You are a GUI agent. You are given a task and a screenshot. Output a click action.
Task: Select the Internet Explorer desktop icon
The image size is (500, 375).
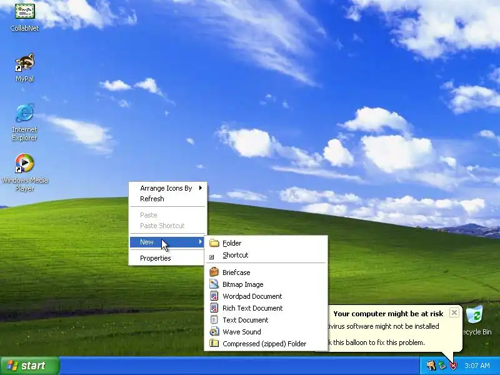[x=24, y=113]
